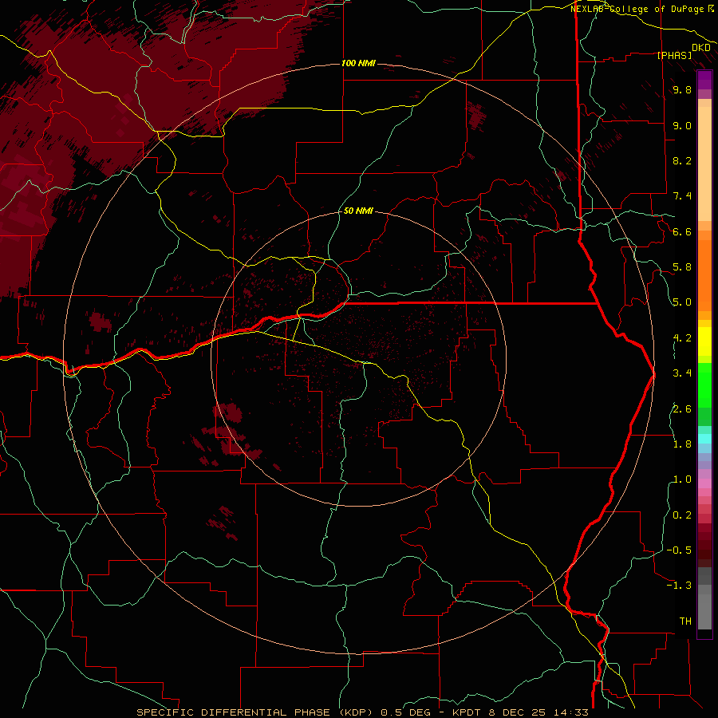Click the cyan band of the color bar
The width and height of the screenshot is (718, 718).
point(704,439)
